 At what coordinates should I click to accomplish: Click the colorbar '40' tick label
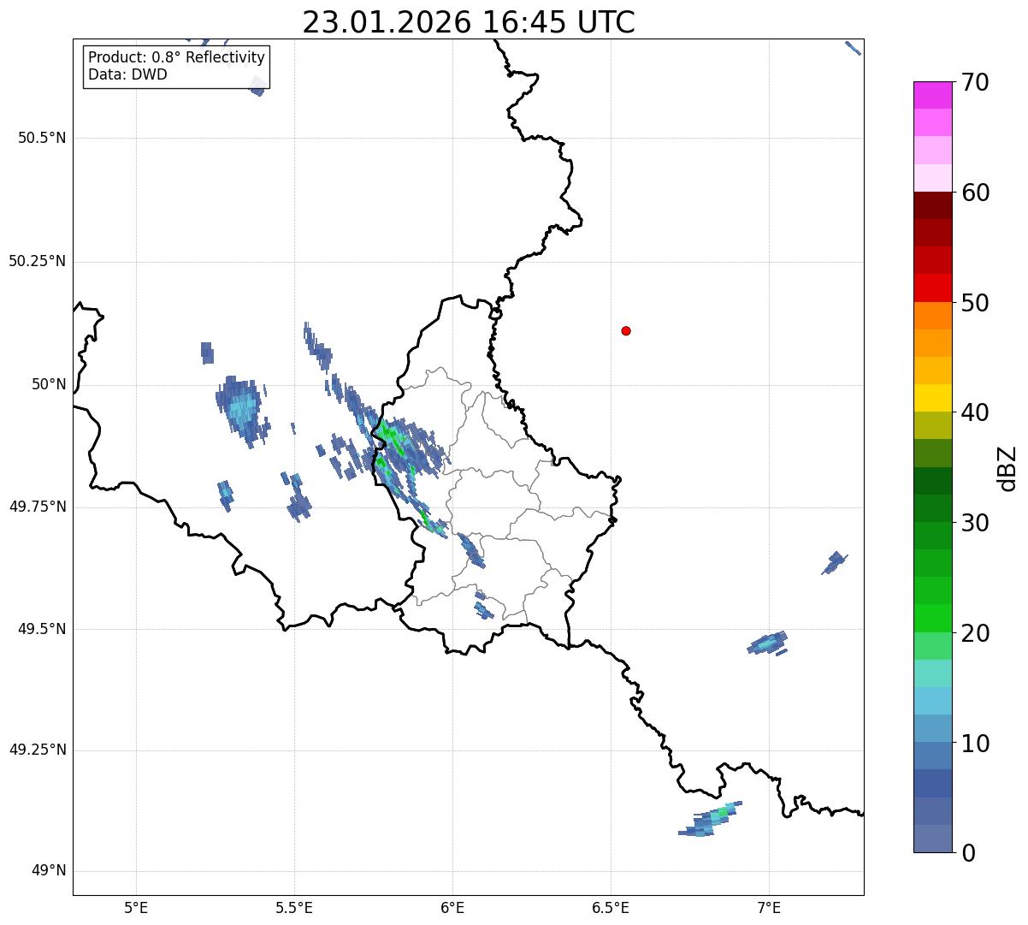(x=975, y=412)
